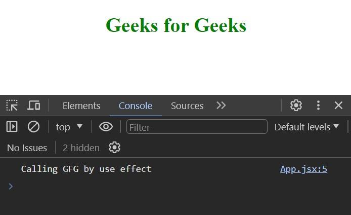Click the No Issues button
The height and width of the screenshot is (215, 351).
click(x=27, y=148)
